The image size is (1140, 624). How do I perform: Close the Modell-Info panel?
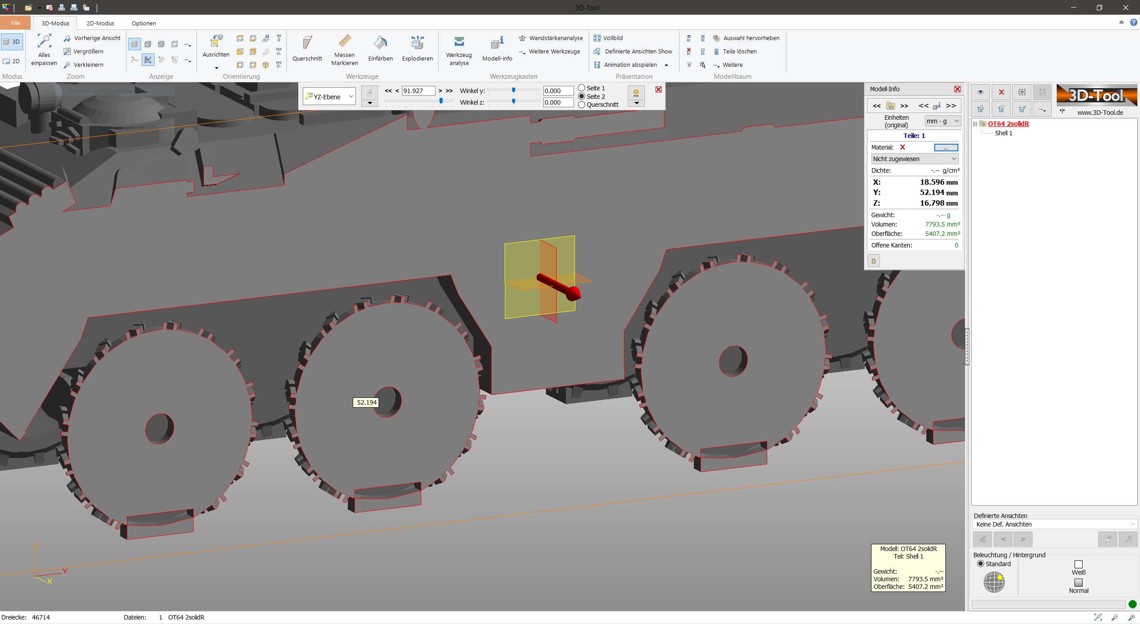click(x=957, y=89)
